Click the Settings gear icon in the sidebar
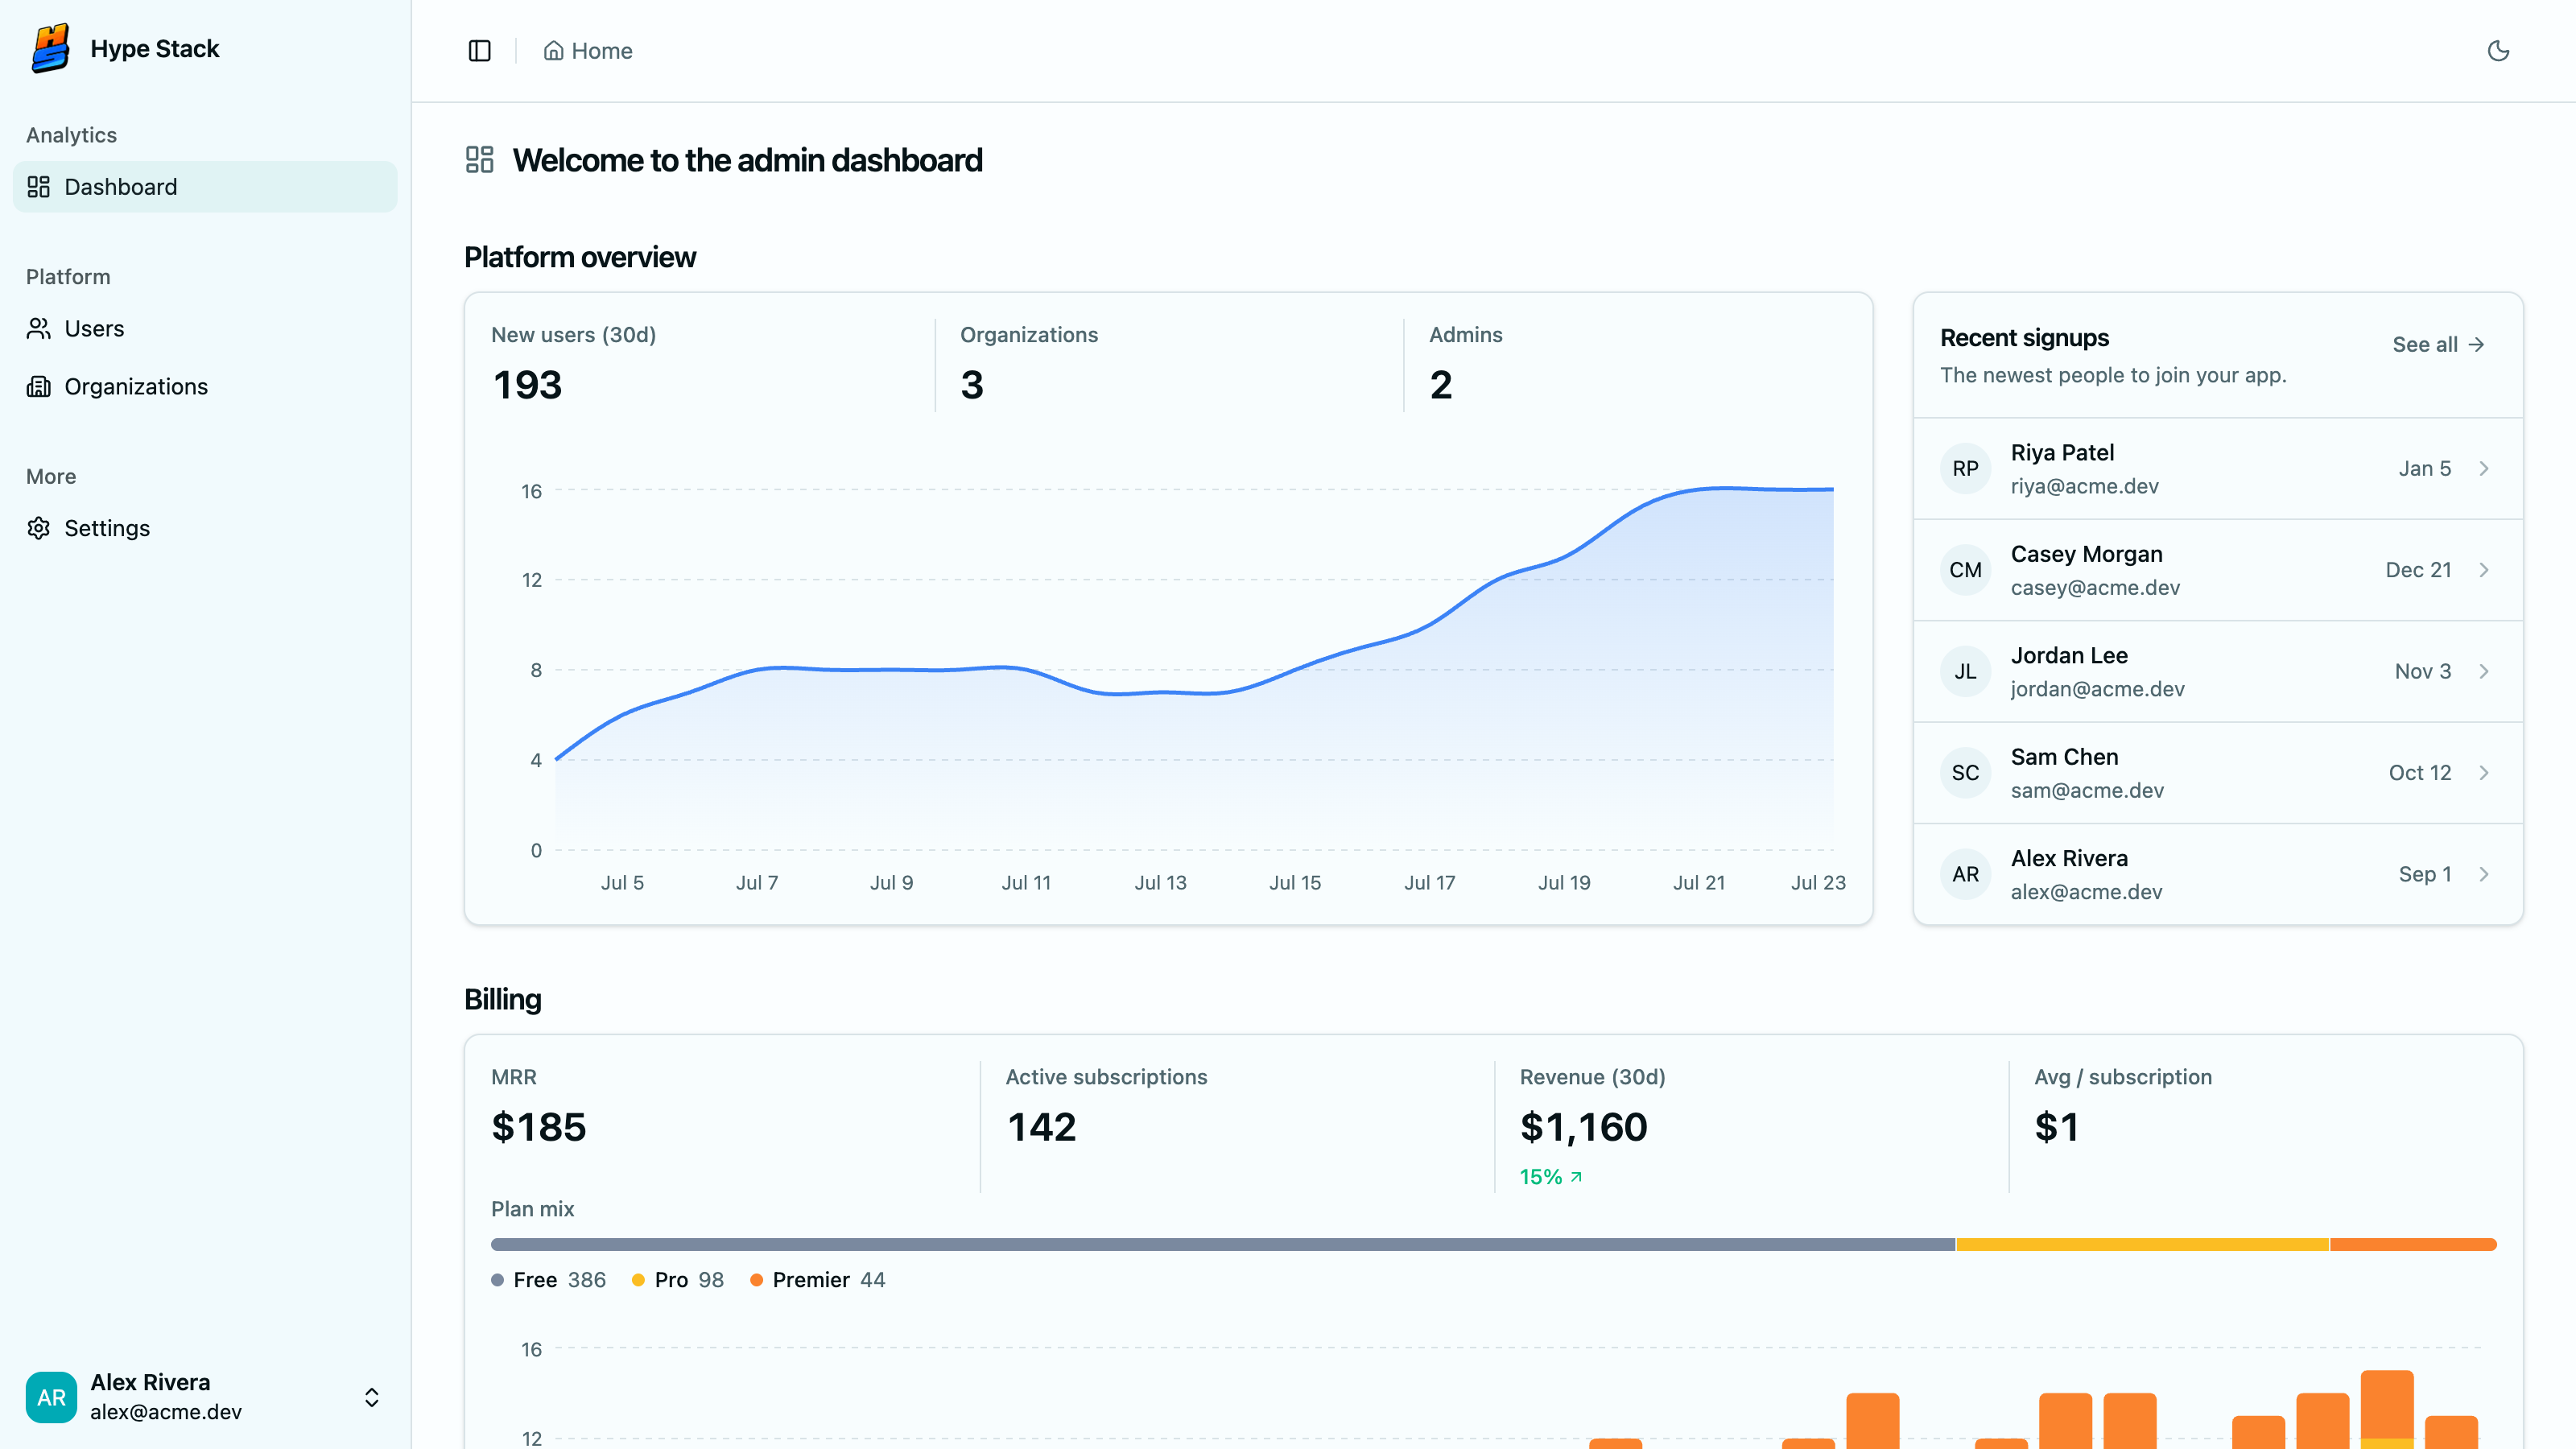This screenshot has width=2576, height=1449. pyautogui.click(x=39, y=528)
